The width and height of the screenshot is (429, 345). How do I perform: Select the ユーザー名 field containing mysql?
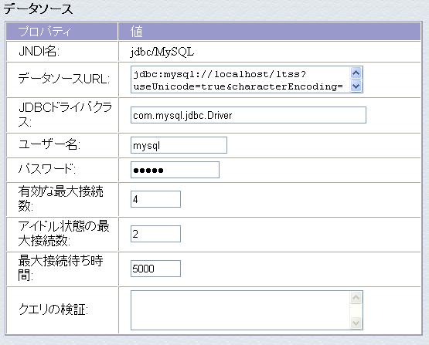click(x=179, y=145)
